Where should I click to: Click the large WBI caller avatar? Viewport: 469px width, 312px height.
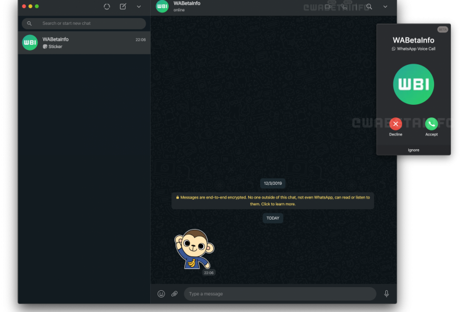coord(413,84)
